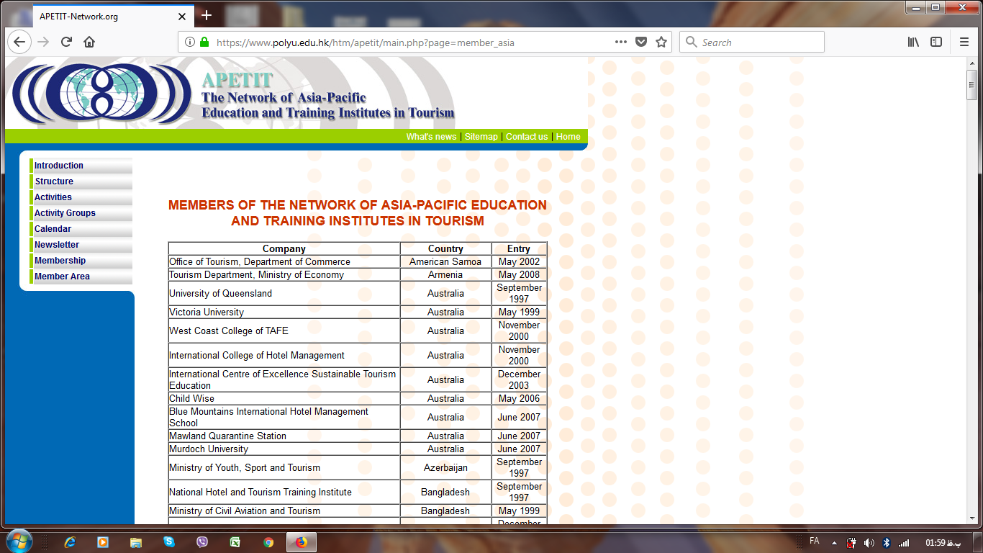
Task: Open the Windows Start menu
Action: tap(19, 541)
